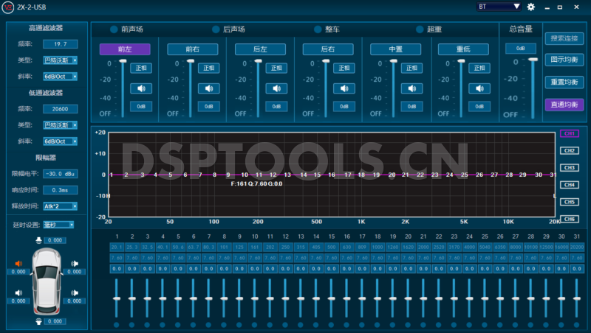Toggle 正相 phase for 重低 channel
This screenshot has width=591, height=333.
coord(479,68)
